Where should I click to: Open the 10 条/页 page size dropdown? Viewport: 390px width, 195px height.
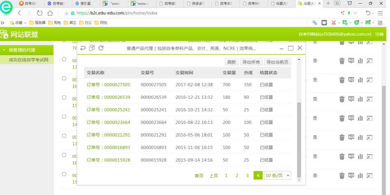(277, 175)
